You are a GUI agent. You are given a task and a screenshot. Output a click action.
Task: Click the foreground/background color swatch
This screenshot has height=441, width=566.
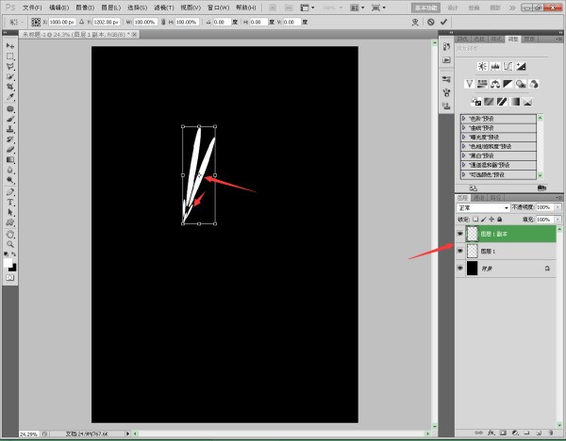coord(10,263)
